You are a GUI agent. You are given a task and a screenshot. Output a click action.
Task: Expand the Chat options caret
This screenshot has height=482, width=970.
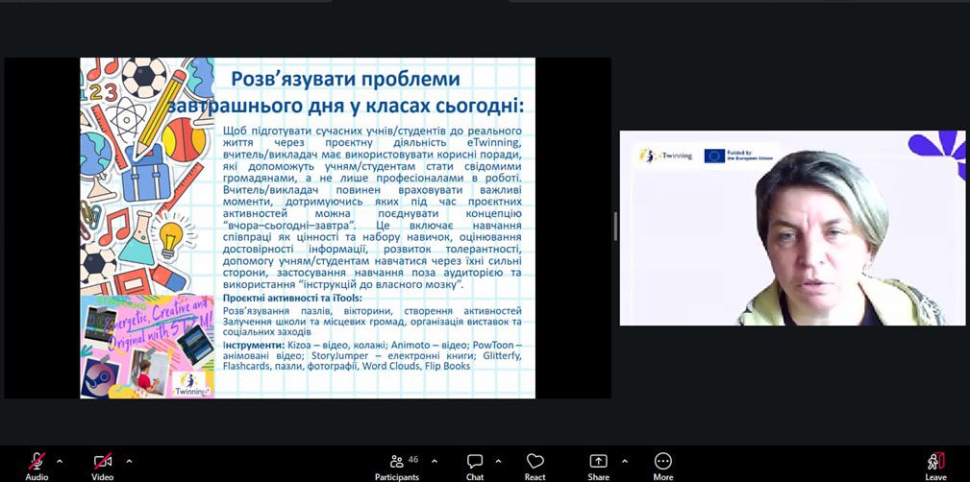coord(498,461)
